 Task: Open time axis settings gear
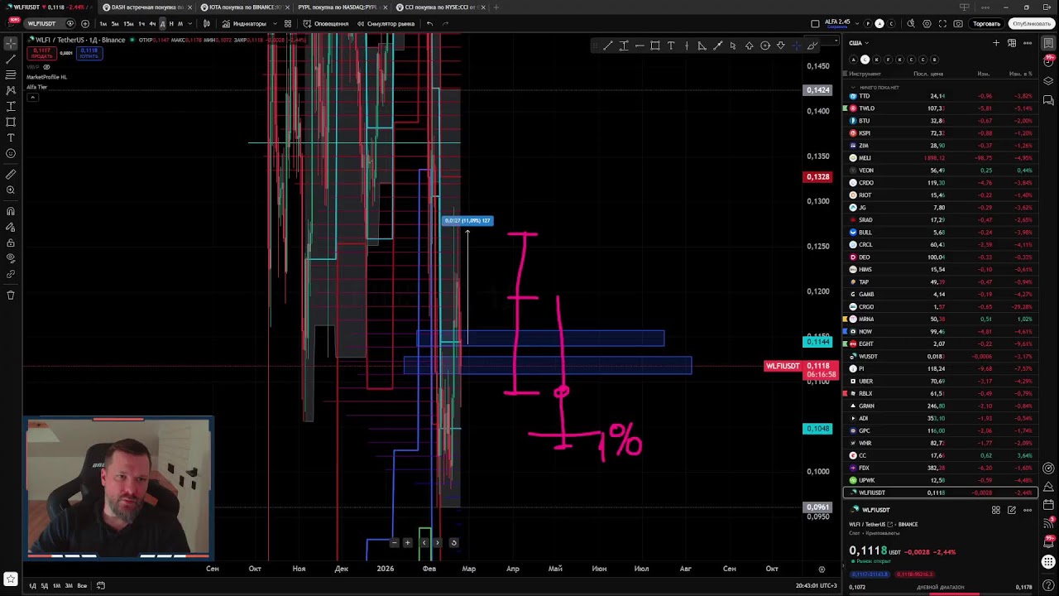pyautogui.click(x=822, y=569)
